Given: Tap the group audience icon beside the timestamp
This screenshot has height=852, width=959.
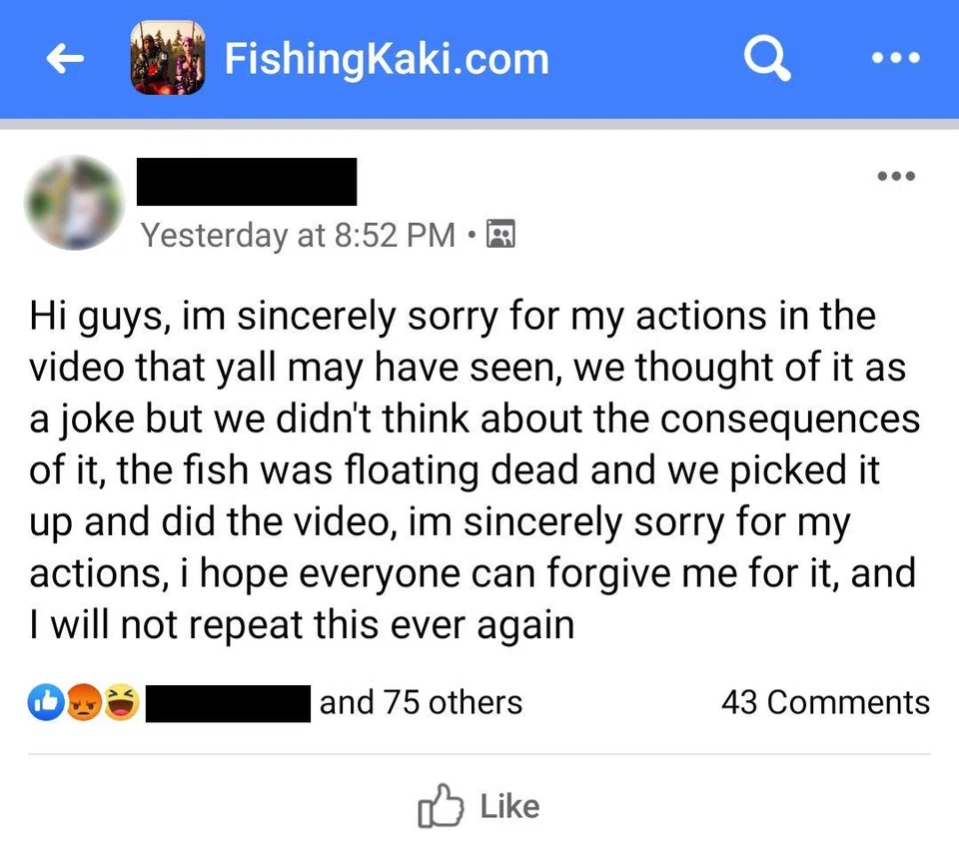Looking at the screenshot, I should point(499,236).
